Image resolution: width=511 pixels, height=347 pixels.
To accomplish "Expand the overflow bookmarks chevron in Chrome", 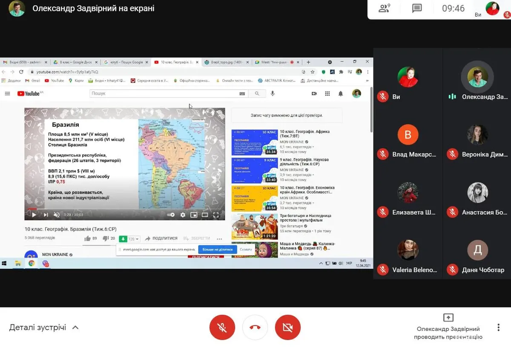I will click(367, 80).
